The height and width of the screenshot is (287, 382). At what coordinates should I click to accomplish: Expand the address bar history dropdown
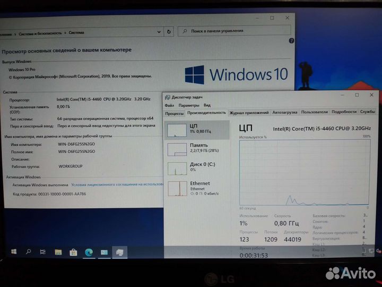159,32
